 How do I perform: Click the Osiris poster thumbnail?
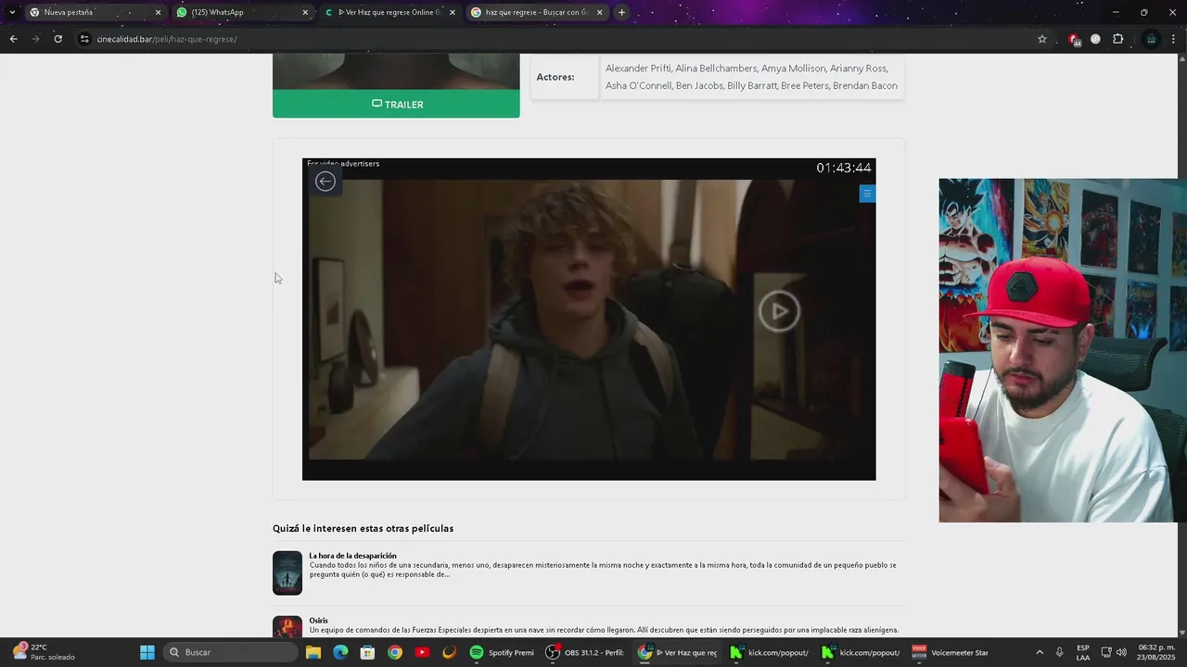(287, 627)
